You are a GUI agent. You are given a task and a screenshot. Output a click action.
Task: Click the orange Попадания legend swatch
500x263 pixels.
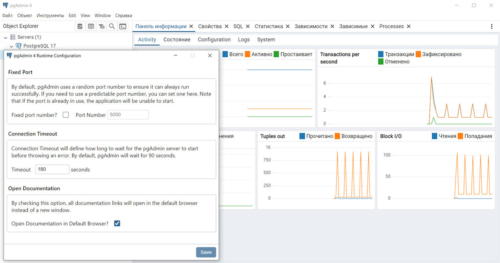tap(460, 136)
